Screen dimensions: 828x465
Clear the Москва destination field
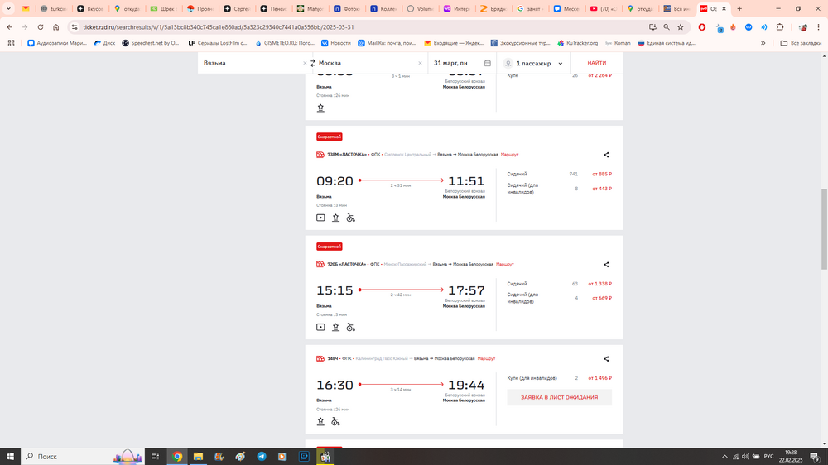tap(420, 63)
